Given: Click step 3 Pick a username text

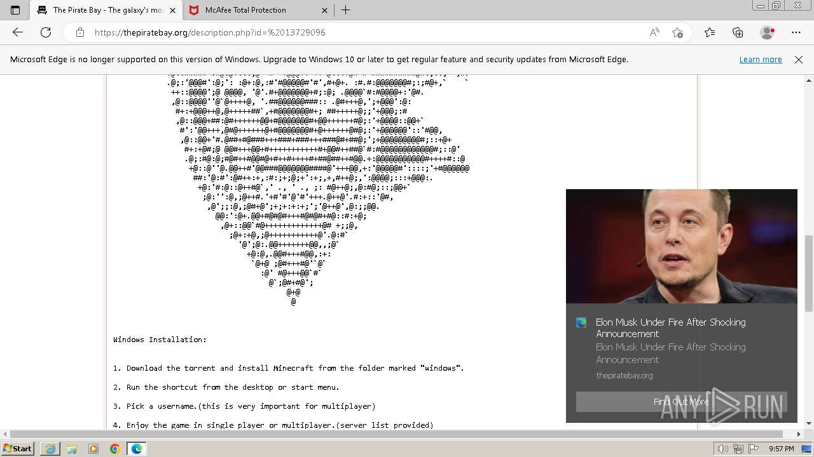Looking at the screenshot, I should [x=244, y=406].
